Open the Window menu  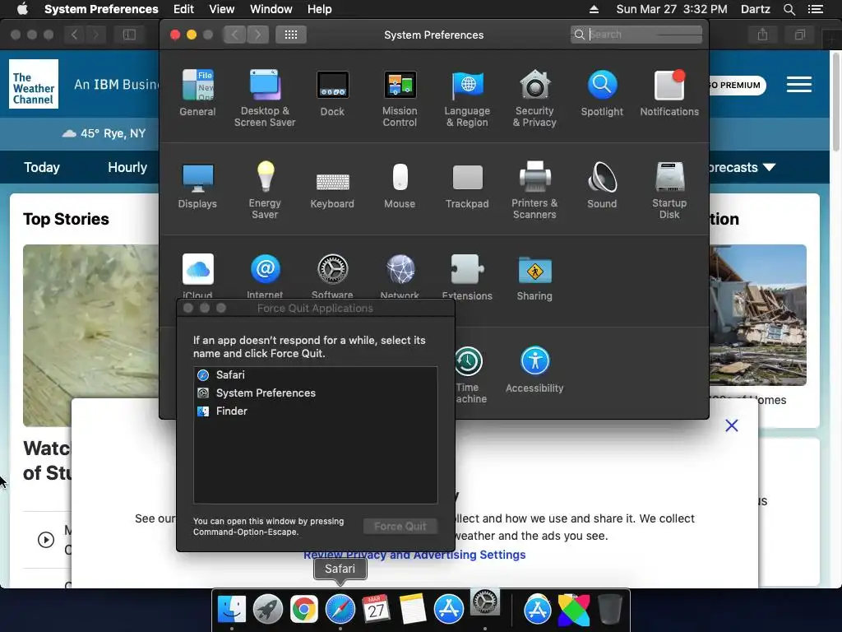271,9
